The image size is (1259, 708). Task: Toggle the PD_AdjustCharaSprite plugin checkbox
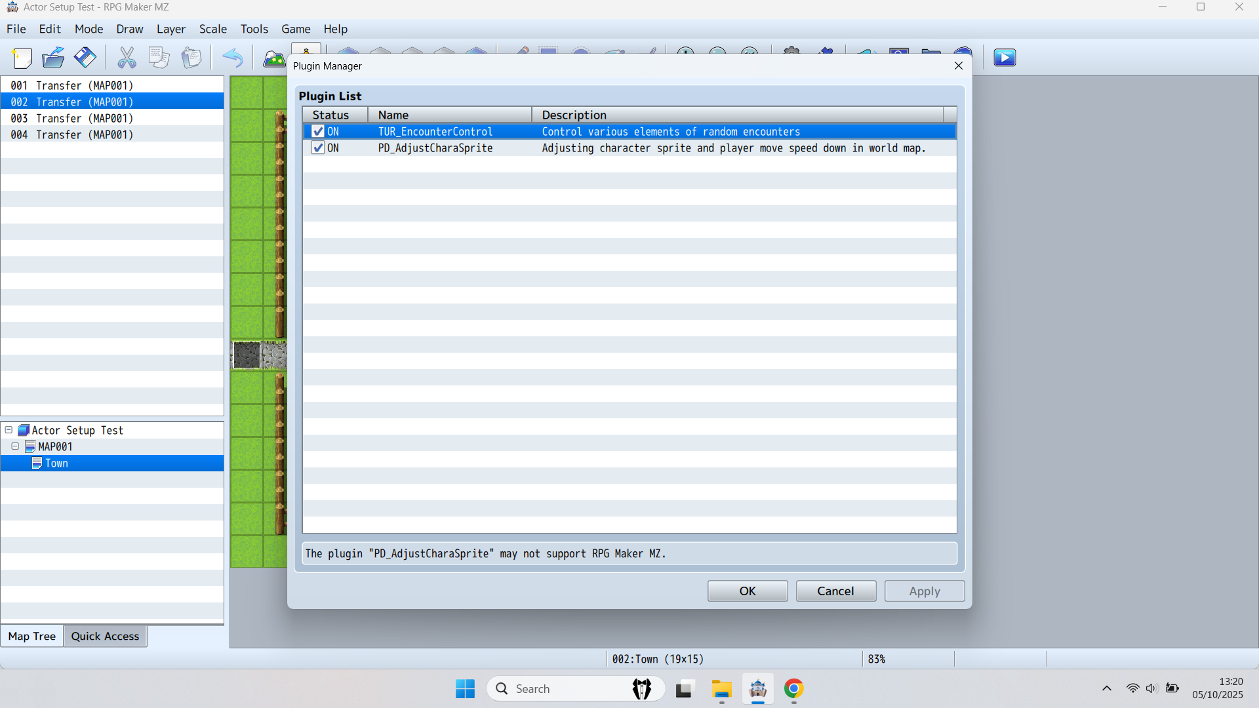pyautogui.click(x=318, y=148)
